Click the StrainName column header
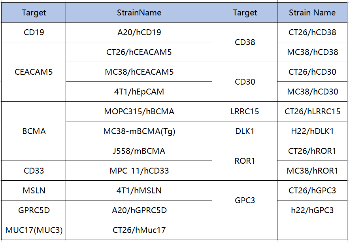This screenshot has width=349, height=242. click(x=139, y=13)
